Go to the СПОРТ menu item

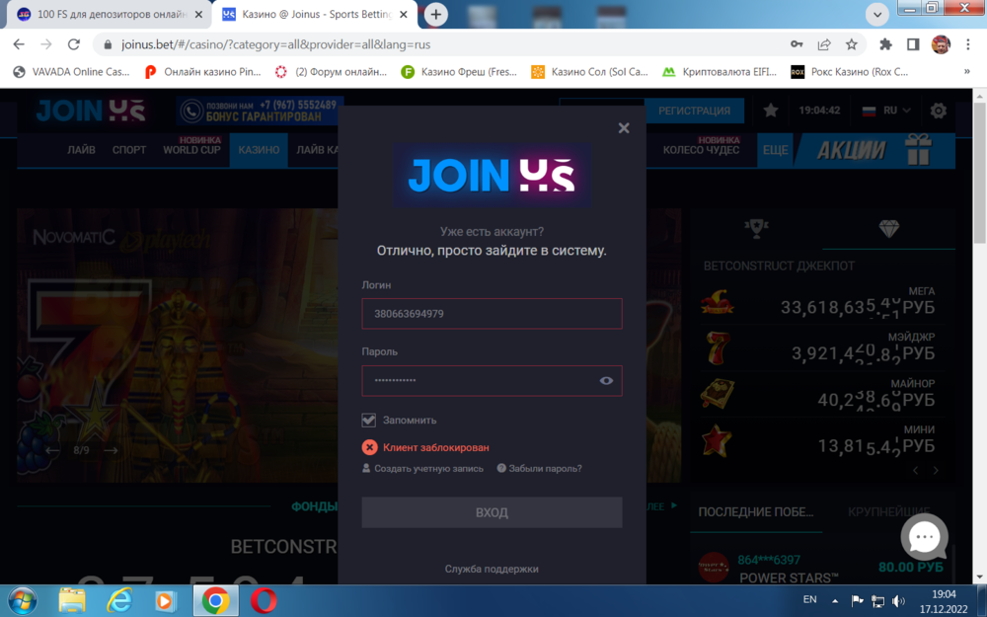[129, 150]
